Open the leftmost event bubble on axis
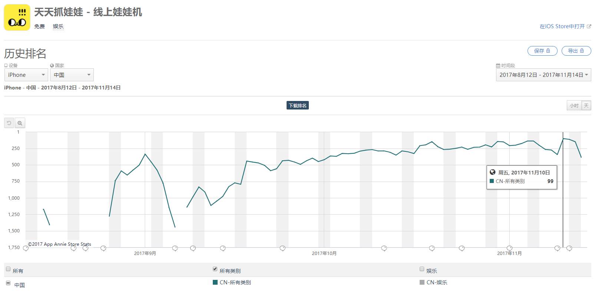Image resolution: width=595 pixels, height=291 pixels. tap(26, 248)
